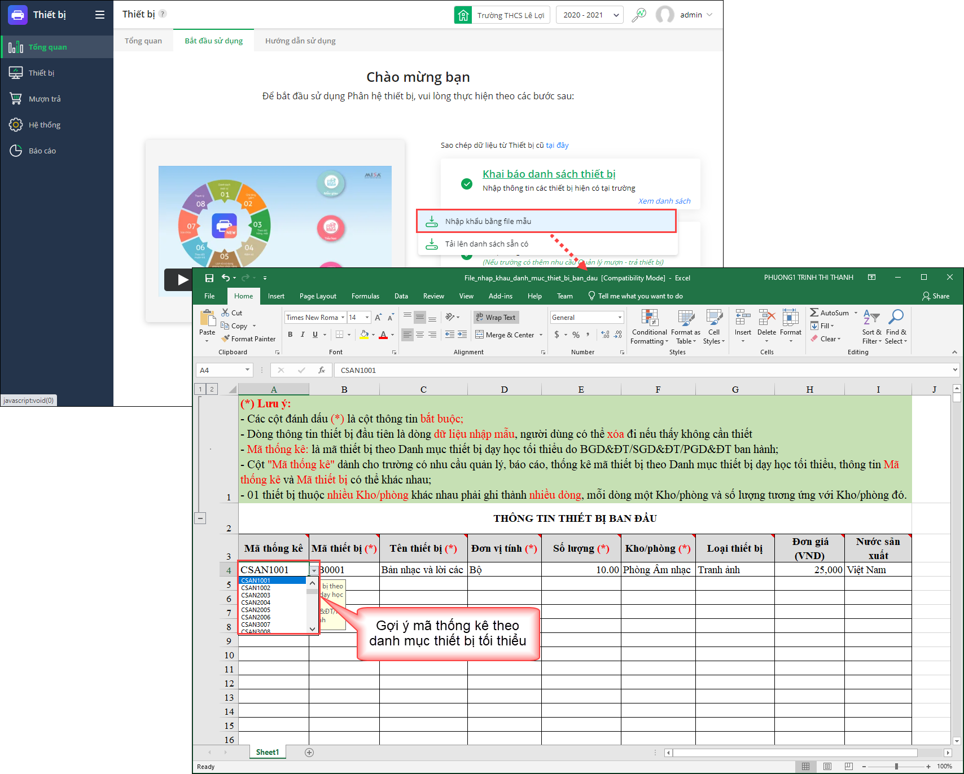Open Conditional Formatting in Styles group
Screen dimensions: 964x774
(649, 327)
